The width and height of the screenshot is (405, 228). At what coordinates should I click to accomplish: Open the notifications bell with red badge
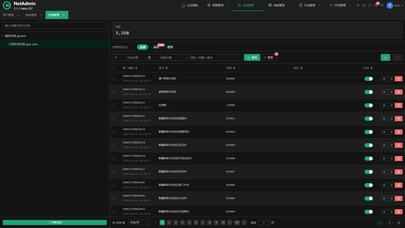coord(376,5)
